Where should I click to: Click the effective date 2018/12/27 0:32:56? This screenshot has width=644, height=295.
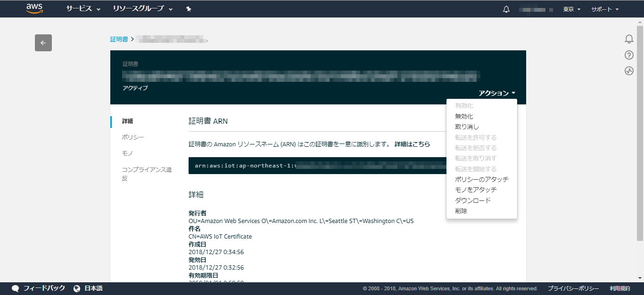tap(216, 267)
